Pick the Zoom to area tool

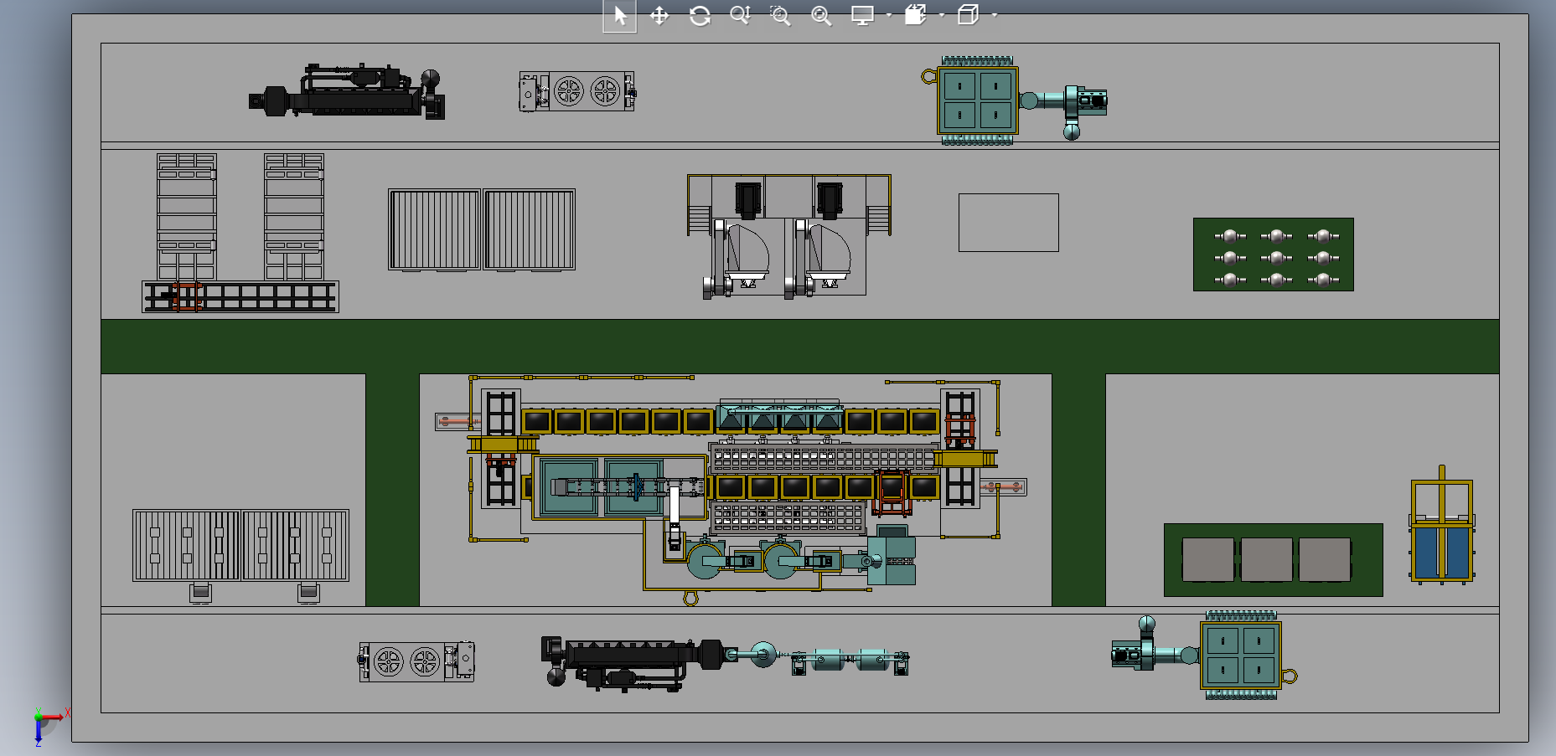780,16
